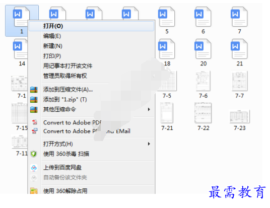The image size is (270, 208).
Task: Select Word document icon named 5
Action: [167, 17]
